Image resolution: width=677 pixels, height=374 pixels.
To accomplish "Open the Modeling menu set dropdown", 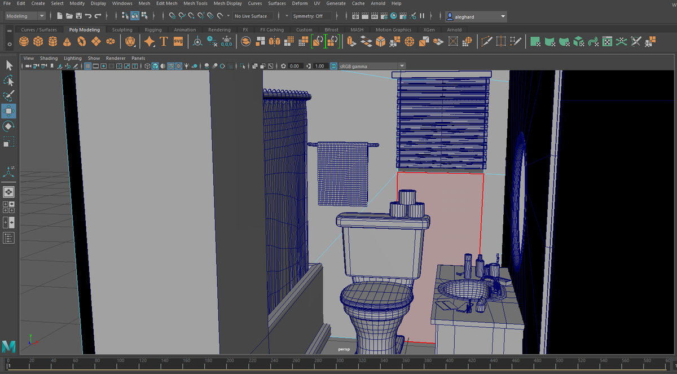I will pyautogui.click(x=25, y=16).
